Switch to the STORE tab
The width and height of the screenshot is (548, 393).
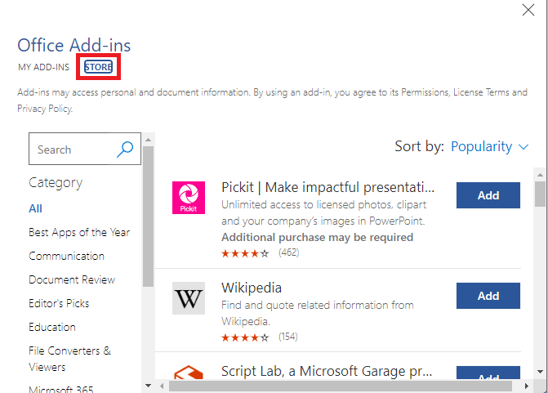[99, 67]
